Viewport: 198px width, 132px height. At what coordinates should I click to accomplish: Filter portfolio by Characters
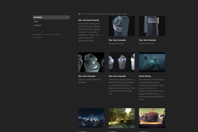(91, 14)
